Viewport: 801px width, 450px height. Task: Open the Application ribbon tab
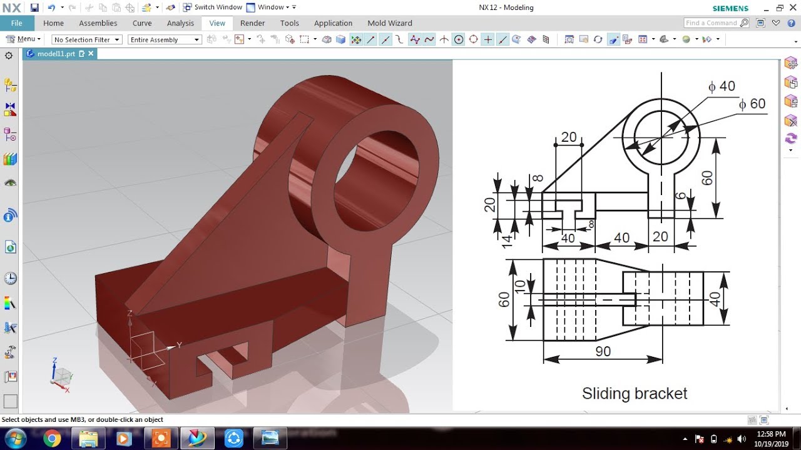click(x=333, y=23)
